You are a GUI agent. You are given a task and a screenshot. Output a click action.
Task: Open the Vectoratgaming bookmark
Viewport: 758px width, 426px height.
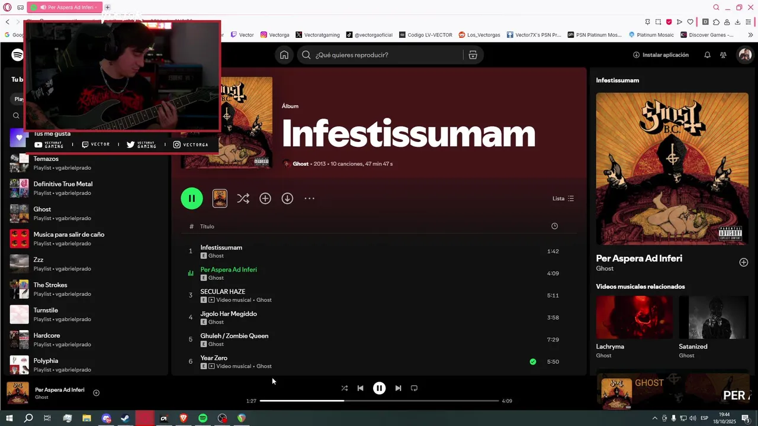[317, 35]
